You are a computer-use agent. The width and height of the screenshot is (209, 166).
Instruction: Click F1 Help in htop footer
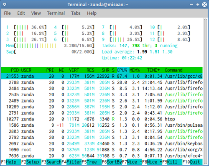pyautogui.click(x=11, y=162)
